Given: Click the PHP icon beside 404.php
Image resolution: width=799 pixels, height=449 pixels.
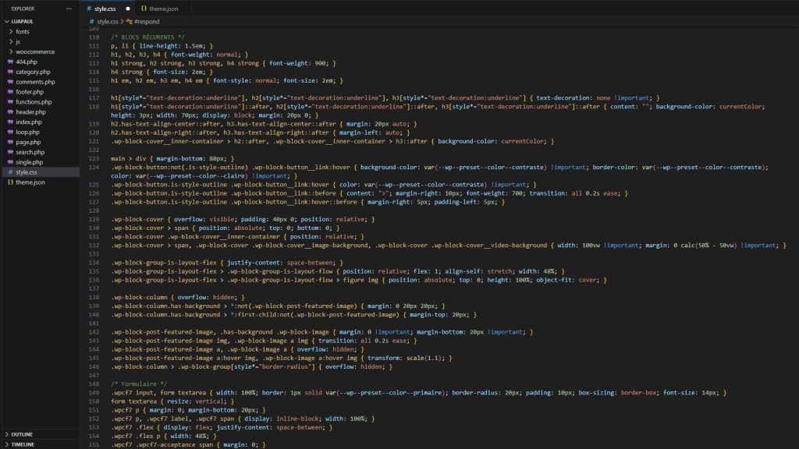Looking at the screenshot, I should click(x=10, y=62).
